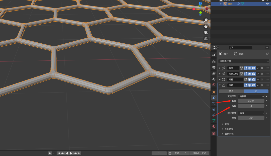Open the 限定方式 dropdown
The width and height of the screenshot is (271, 156).
click(x=251, y=113)
